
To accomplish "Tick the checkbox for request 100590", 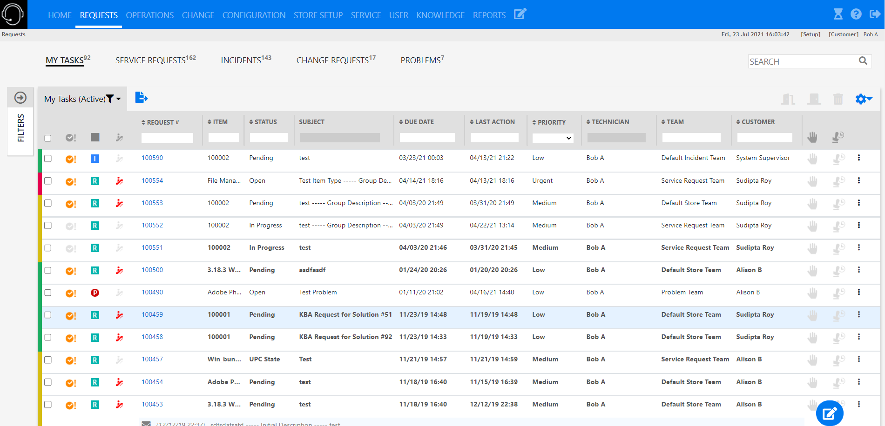I will (x=48, y=159).
